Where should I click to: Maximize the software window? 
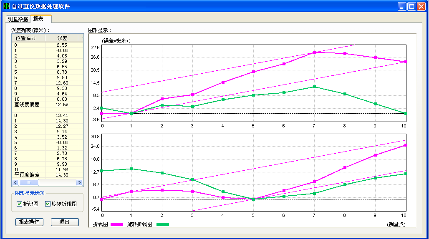point(411,7)
